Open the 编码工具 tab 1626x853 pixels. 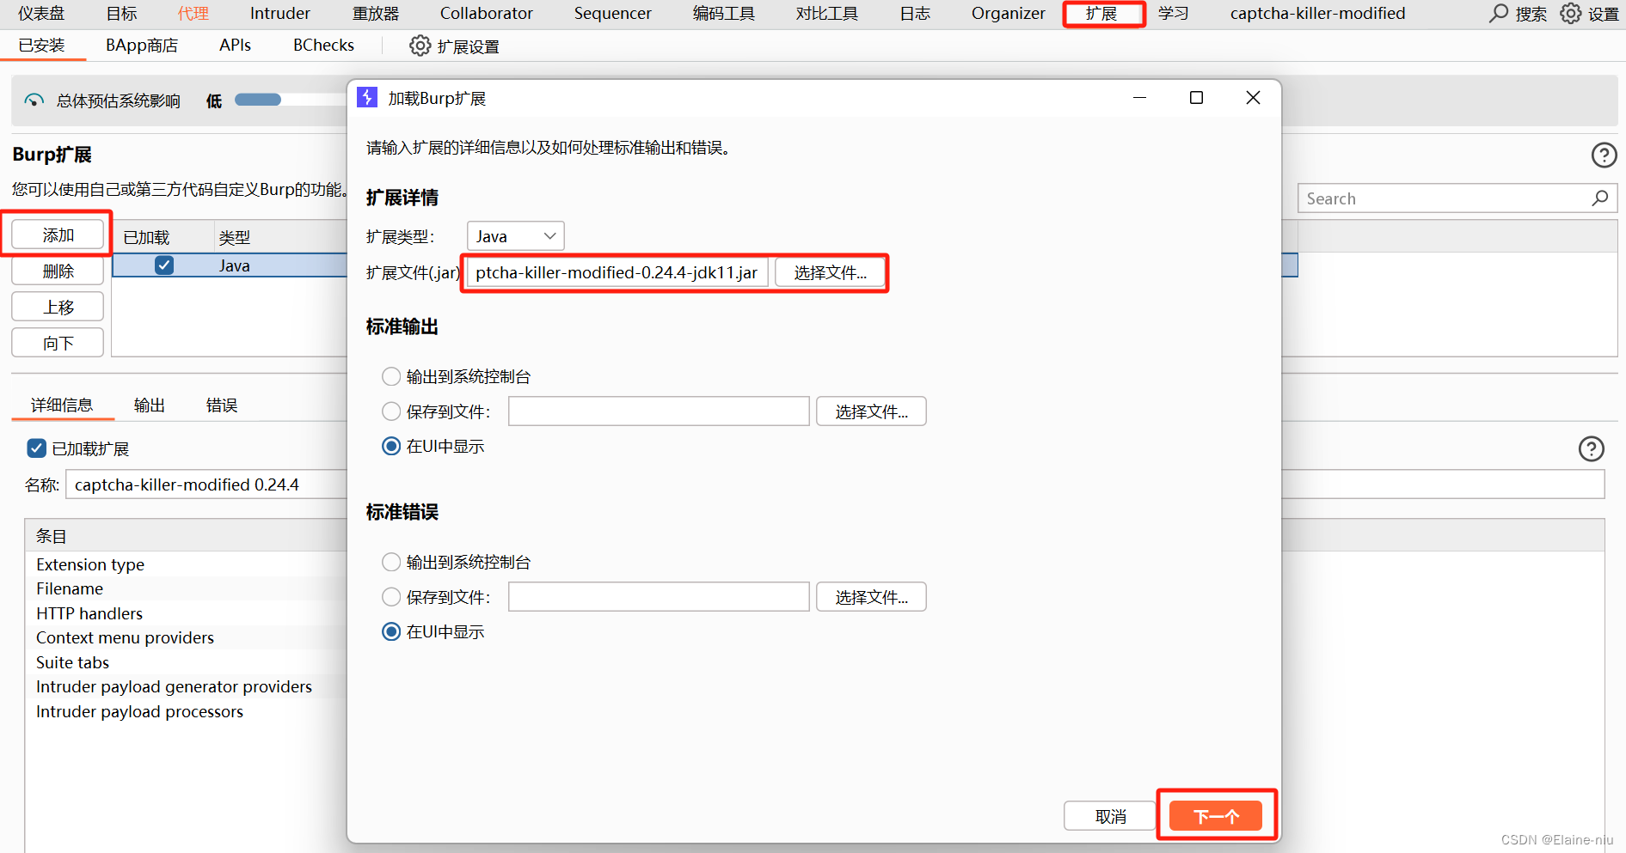tap(724, 13)
